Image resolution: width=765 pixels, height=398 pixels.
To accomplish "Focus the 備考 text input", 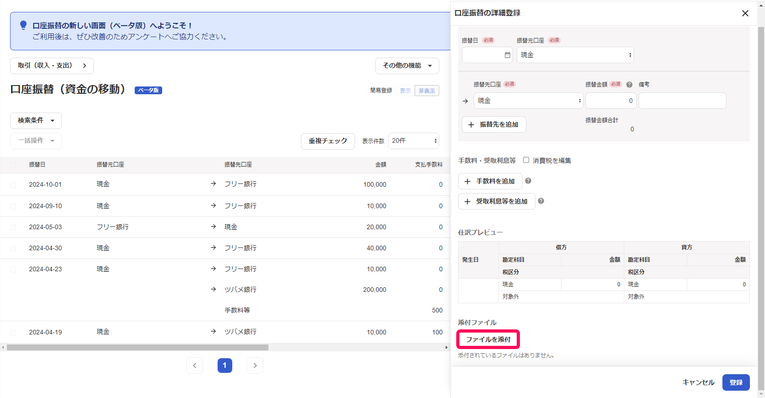I will (x=683, y=101).
